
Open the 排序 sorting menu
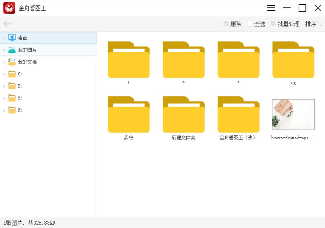click(x=310, y=24)
